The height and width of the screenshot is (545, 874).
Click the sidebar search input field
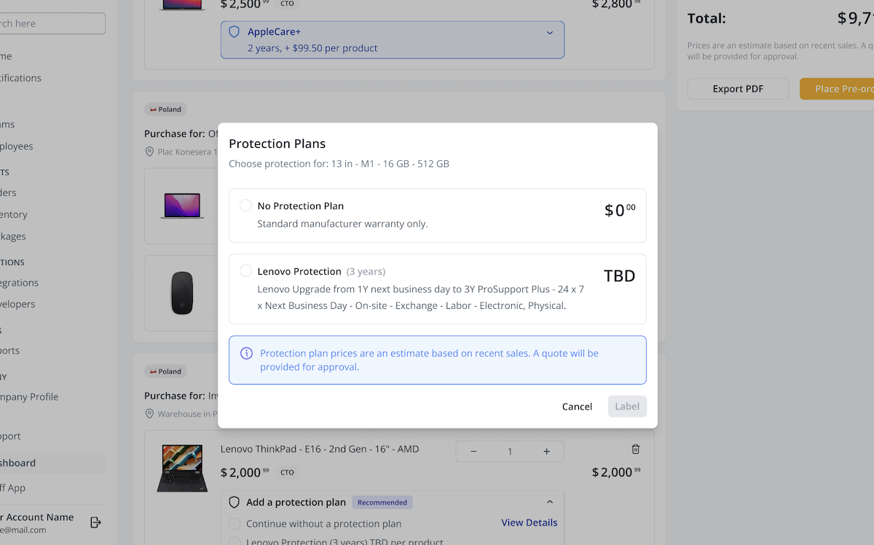pos(51,23)
